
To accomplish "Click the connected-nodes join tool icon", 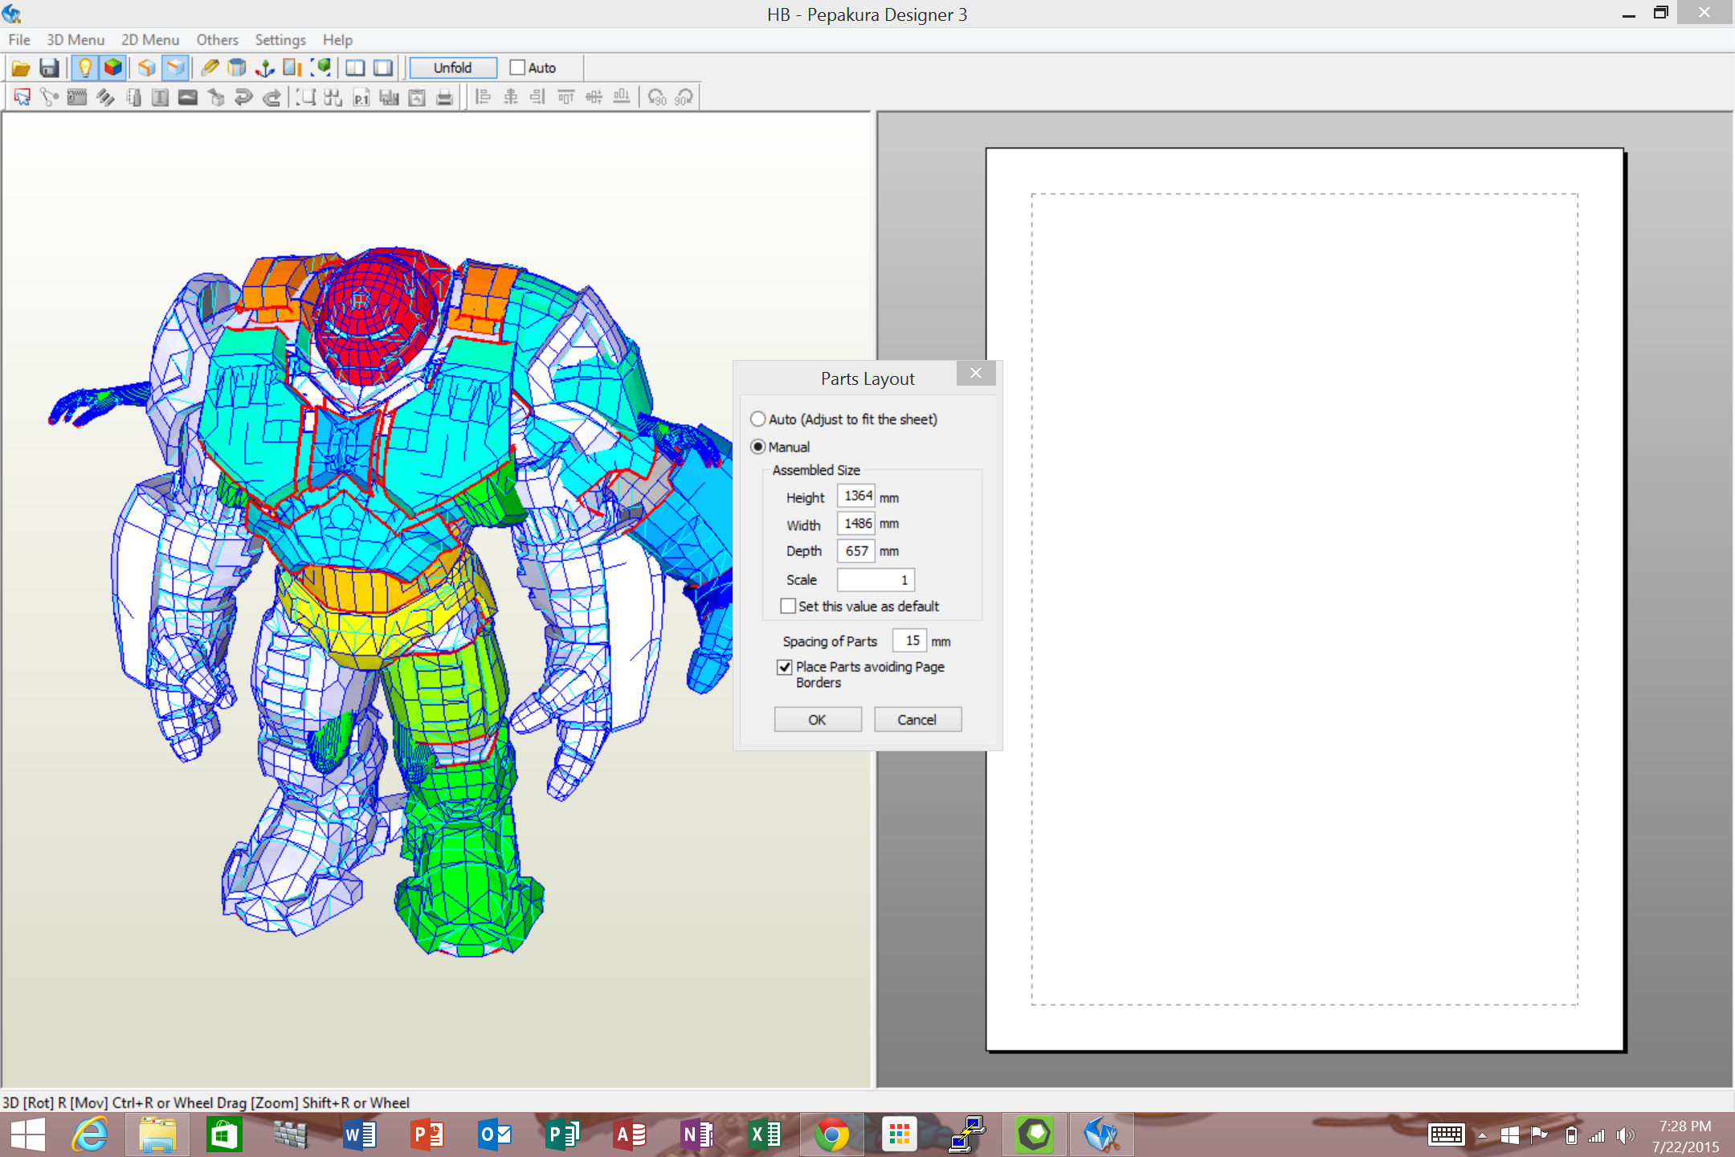I will (50, 97).
